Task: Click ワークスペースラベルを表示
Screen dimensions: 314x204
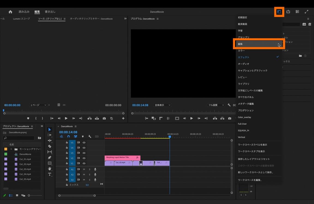Action: [x=259, y=145]
